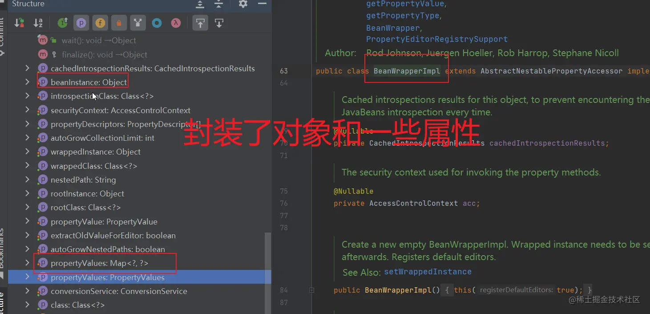Enable Autoscroll from Source toggle
This screenshot has width=650, height=314.
tap(219, 22)
